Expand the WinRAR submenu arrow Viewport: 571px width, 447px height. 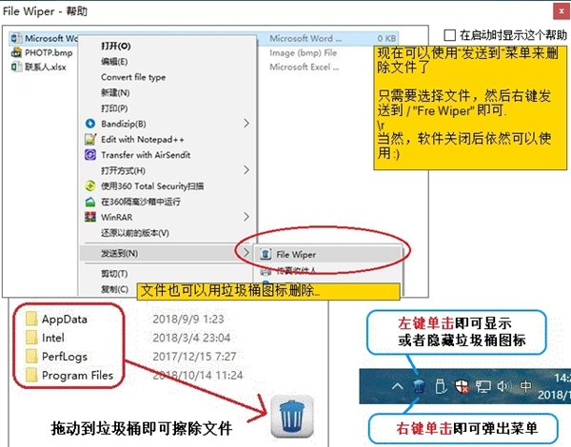click(246, 217)
